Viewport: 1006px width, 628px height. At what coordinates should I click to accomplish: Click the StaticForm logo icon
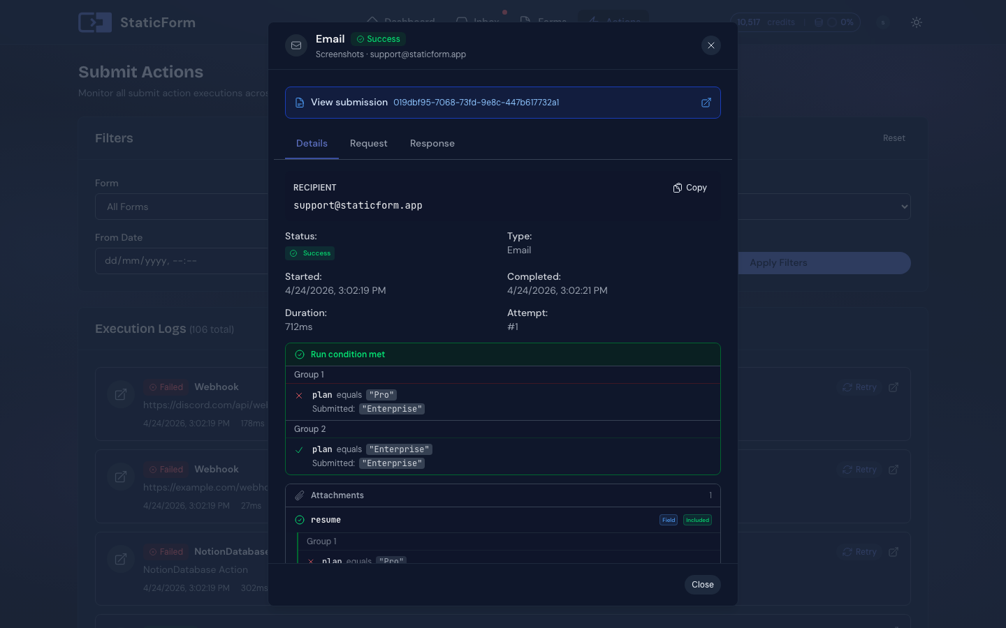[95, 22]
